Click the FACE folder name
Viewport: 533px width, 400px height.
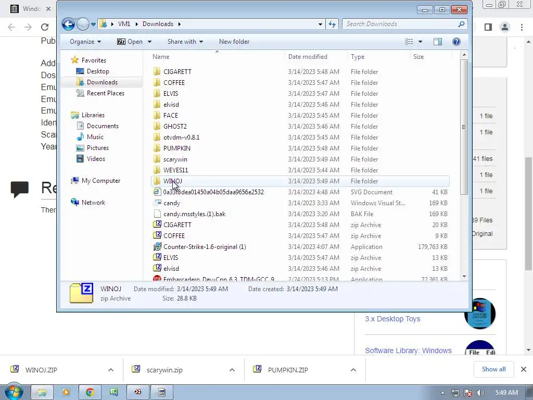[x=171, y=115]
